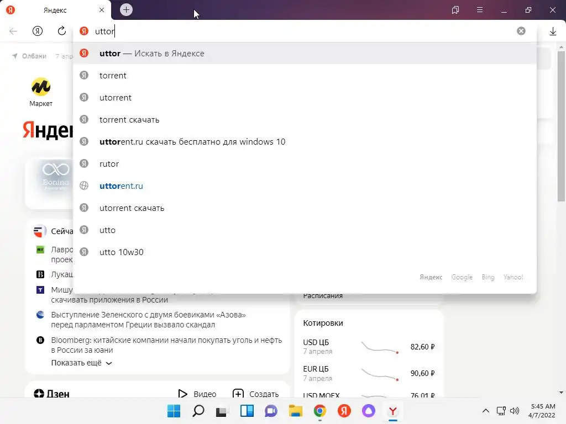The width and height of the screenshot is (566, 424).
Task: Open USD ЦБ quote row
Action: [x=369, y=347]
